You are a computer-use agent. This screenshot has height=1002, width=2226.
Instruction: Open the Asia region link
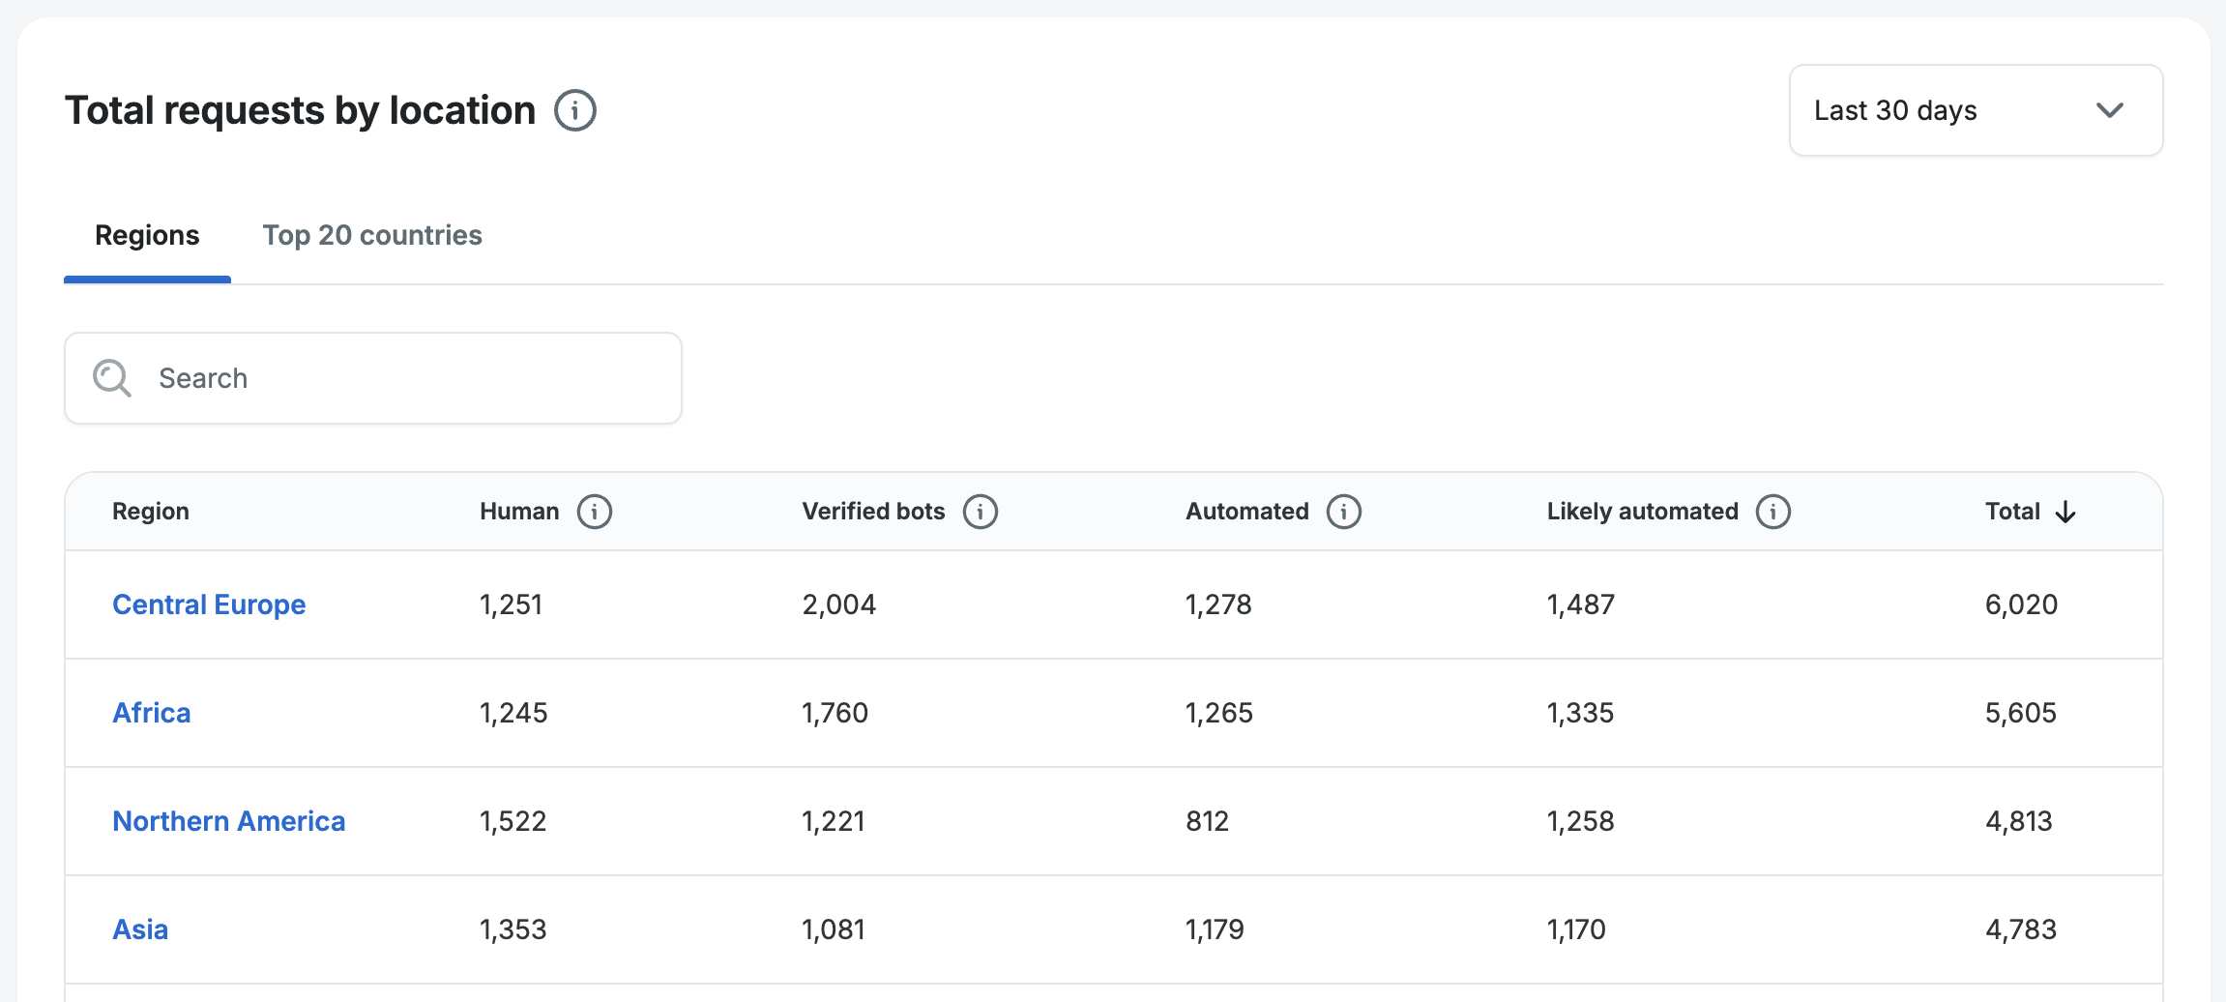140,929
